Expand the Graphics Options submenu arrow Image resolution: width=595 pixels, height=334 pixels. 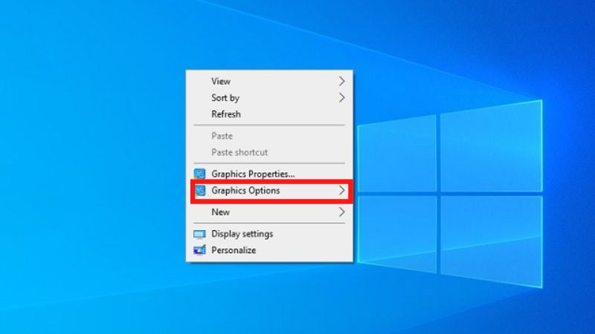pos(341,191)
